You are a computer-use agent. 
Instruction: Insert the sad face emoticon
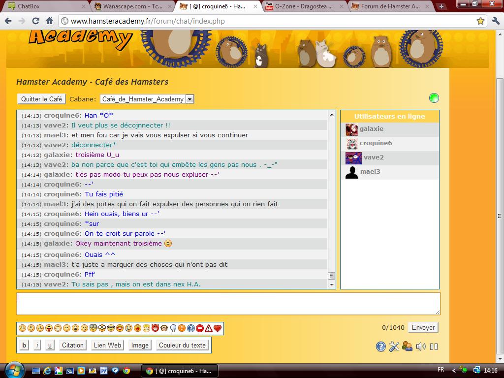coord(31,328)
